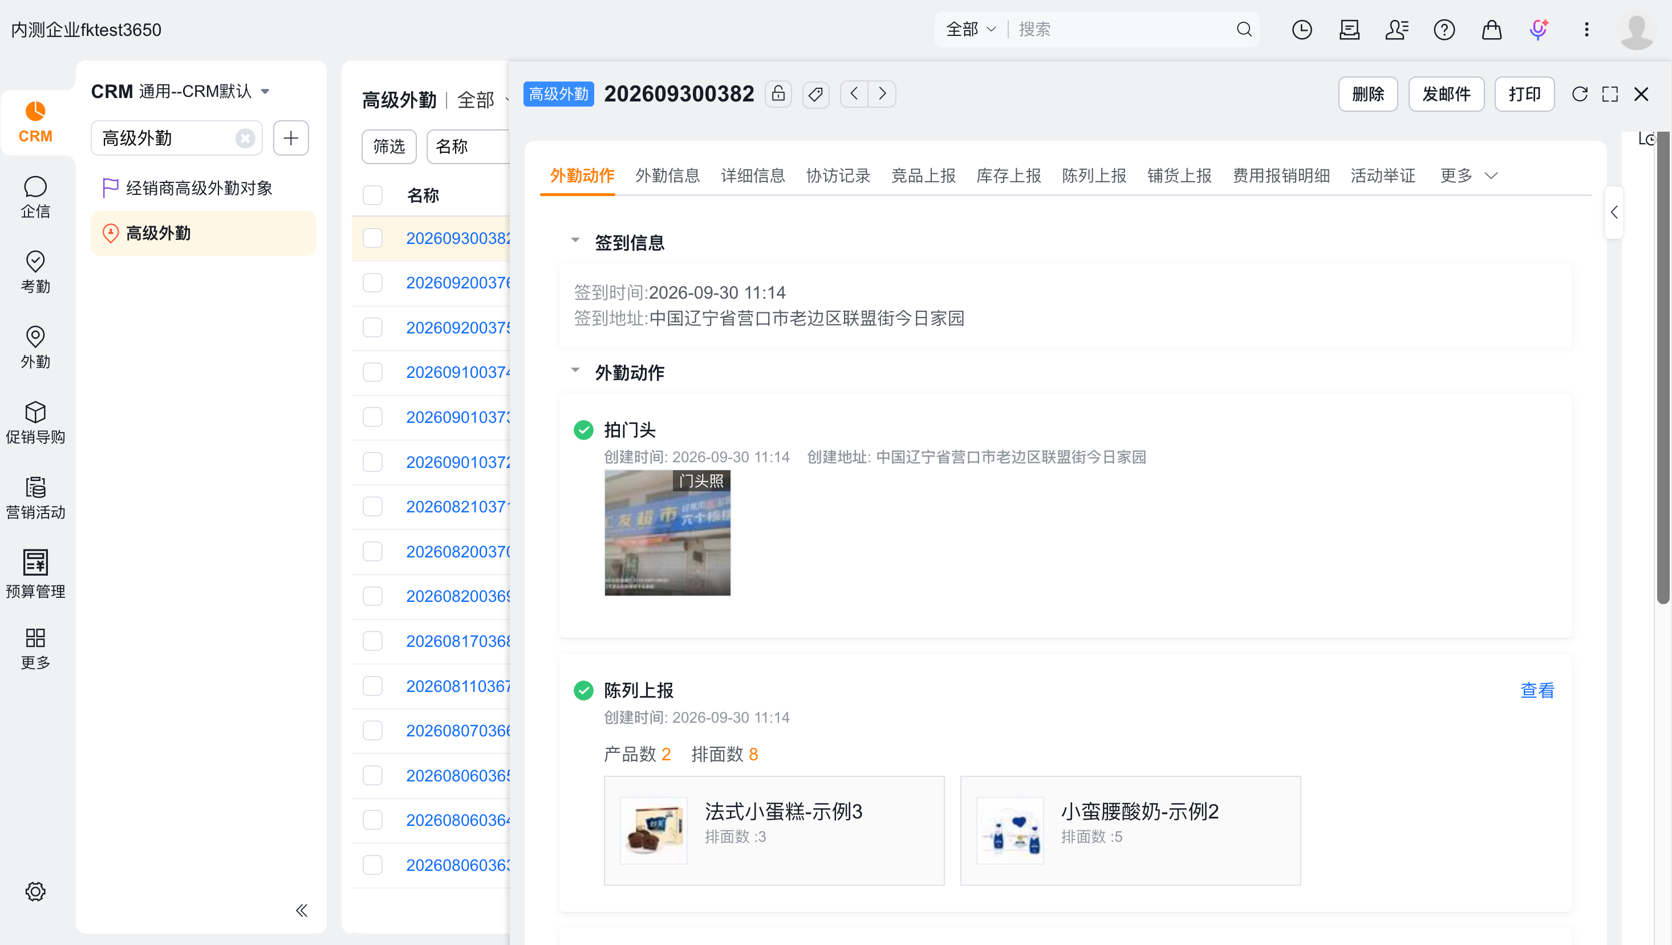Screen dimensions: 1672x945
Task: Open the clock history icon in top bar
Action: point(1301,29)
